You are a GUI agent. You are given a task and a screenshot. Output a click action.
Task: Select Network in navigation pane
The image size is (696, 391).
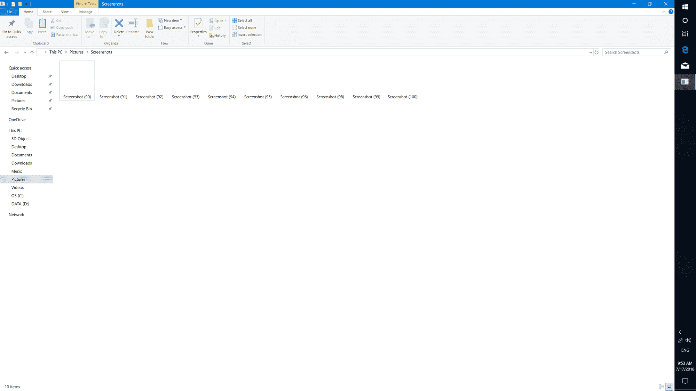[x=16, y=215]
